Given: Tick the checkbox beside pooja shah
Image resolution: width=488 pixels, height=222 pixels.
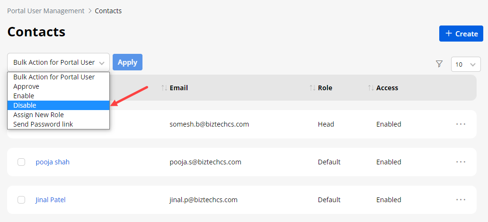Looking at the screenshot, I should [21, 162].
